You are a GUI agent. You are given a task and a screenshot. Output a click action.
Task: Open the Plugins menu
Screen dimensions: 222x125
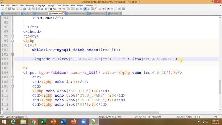pyautogui.click(x=80, y=5)
